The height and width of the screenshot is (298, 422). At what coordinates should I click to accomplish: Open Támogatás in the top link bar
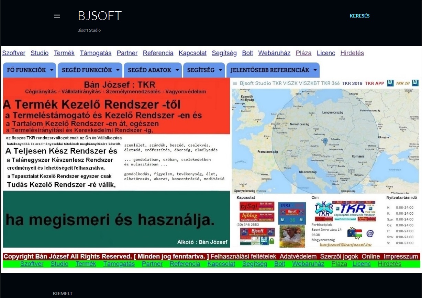coord(96,53)
